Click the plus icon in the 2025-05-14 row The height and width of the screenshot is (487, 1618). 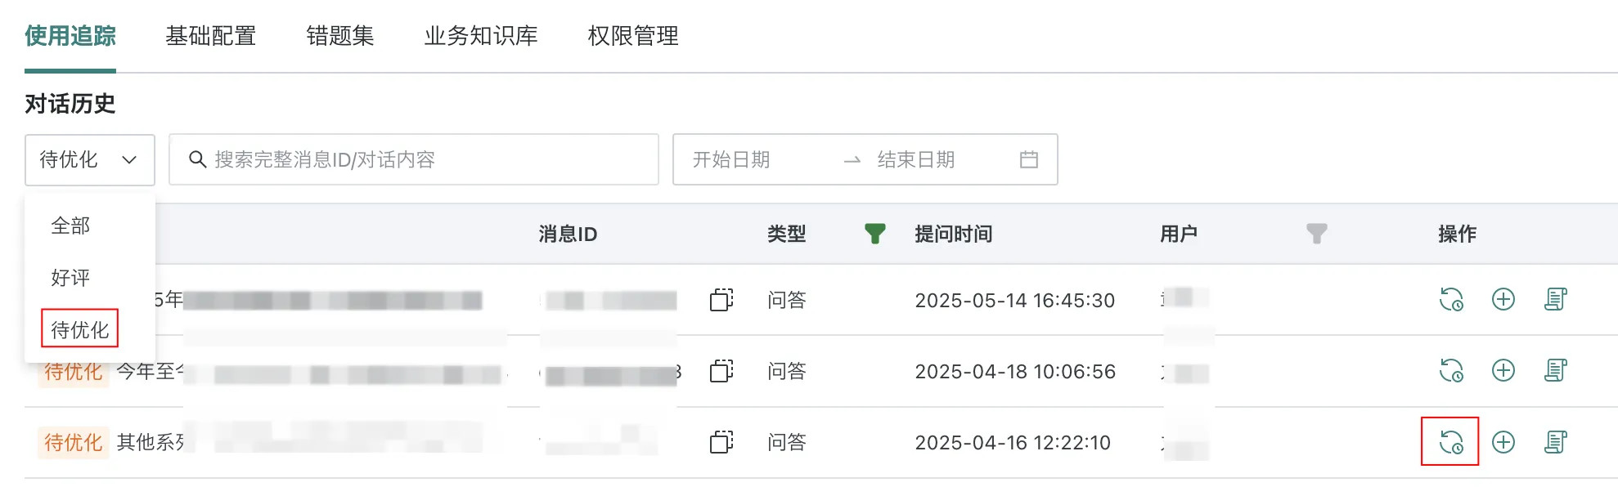[1503, 300]
